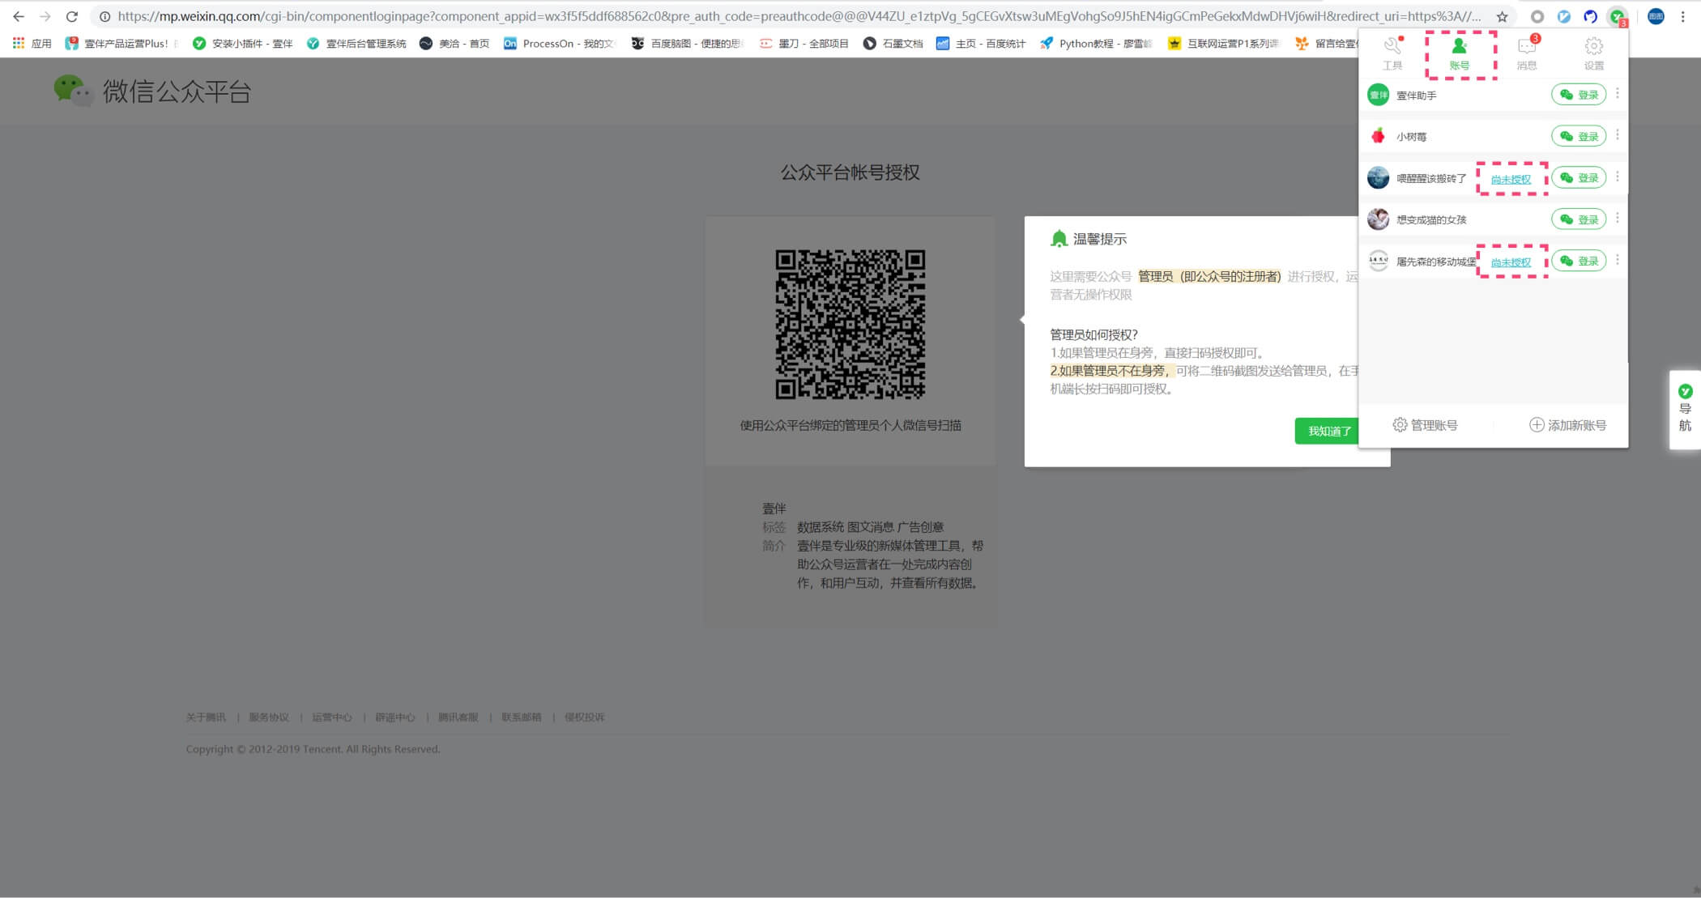Open more options for 屠先森的移动城堡

click(x=1618, y=260)
